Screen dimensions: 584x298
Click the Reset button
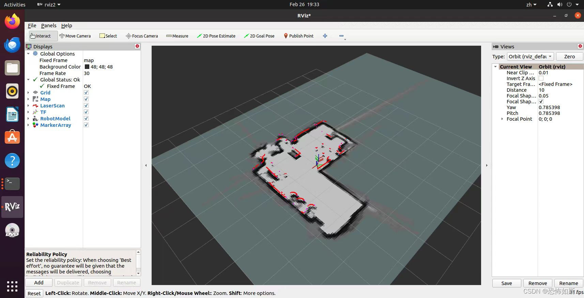[34, 293]
